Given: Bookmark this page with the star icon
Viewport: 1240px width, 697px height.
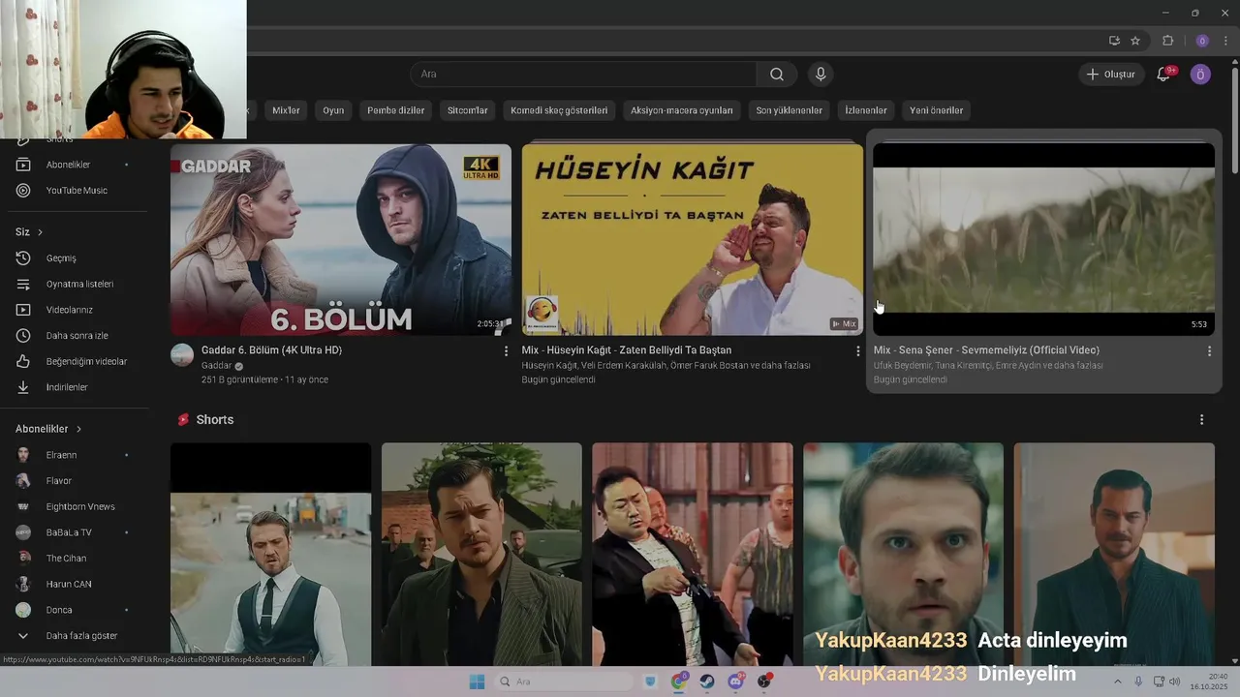Looking at the screenshot, I should [1135, 41].
